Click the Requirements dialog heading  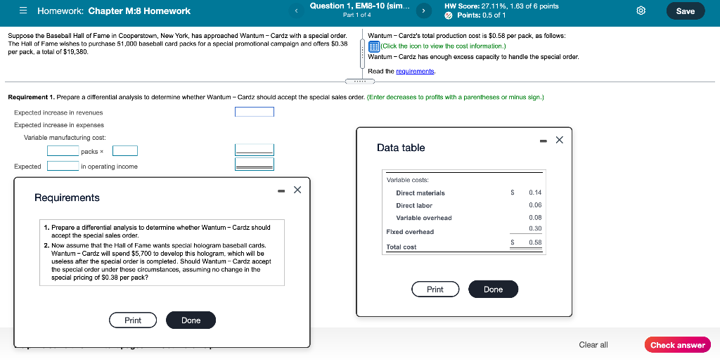click(67, 198)
